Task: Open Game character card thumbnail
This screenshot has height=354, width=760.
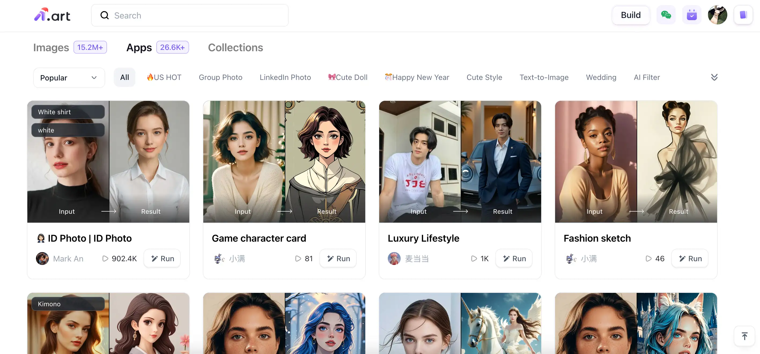Action: (284, 162)
